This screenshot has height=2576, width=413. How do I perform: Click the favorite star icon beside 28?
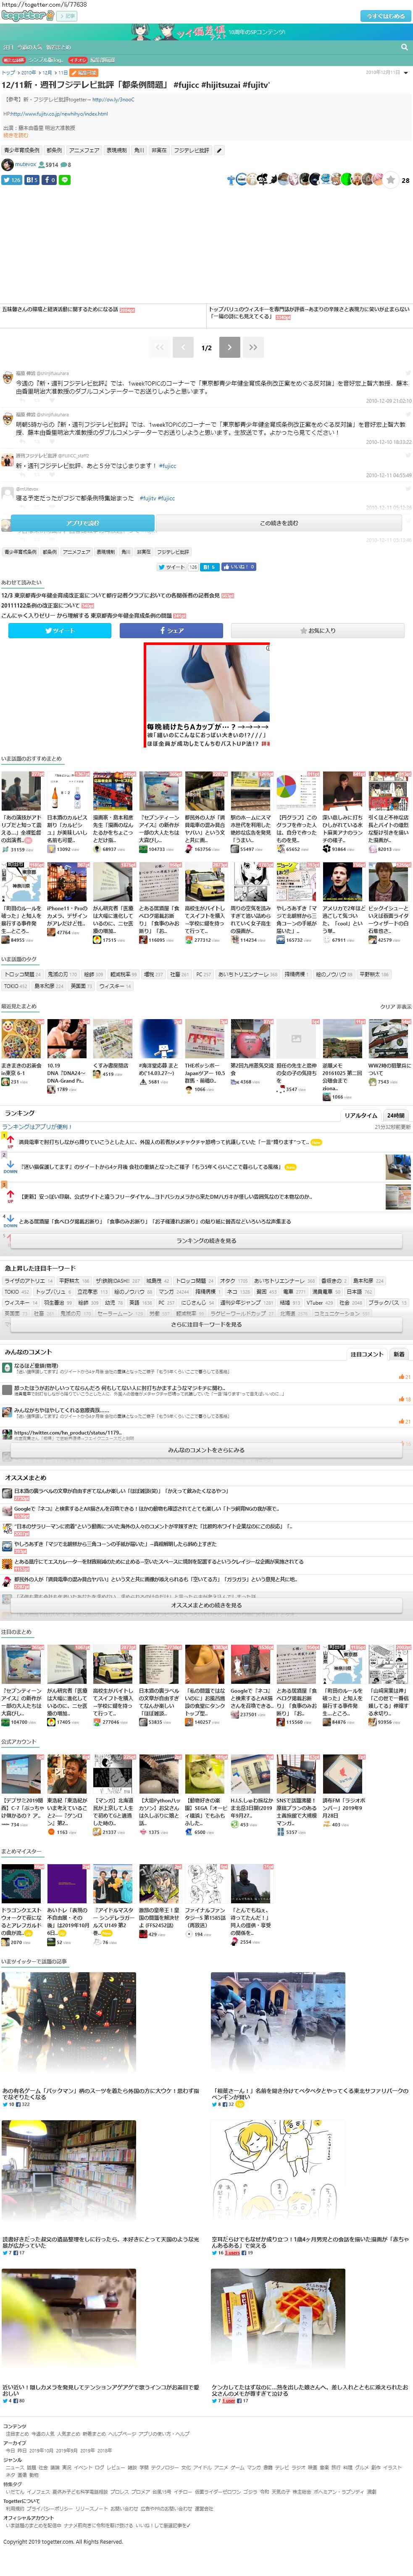(392, 180)
